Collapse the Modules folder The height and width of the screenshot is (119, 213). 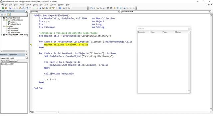4,26
